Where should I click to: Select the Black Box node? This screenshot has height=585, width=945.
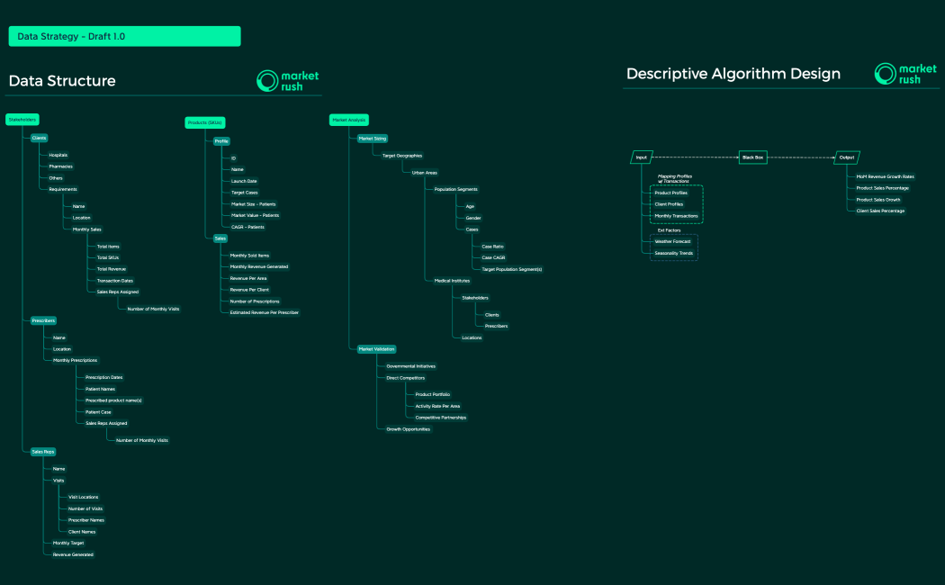[x=752, y=156]
